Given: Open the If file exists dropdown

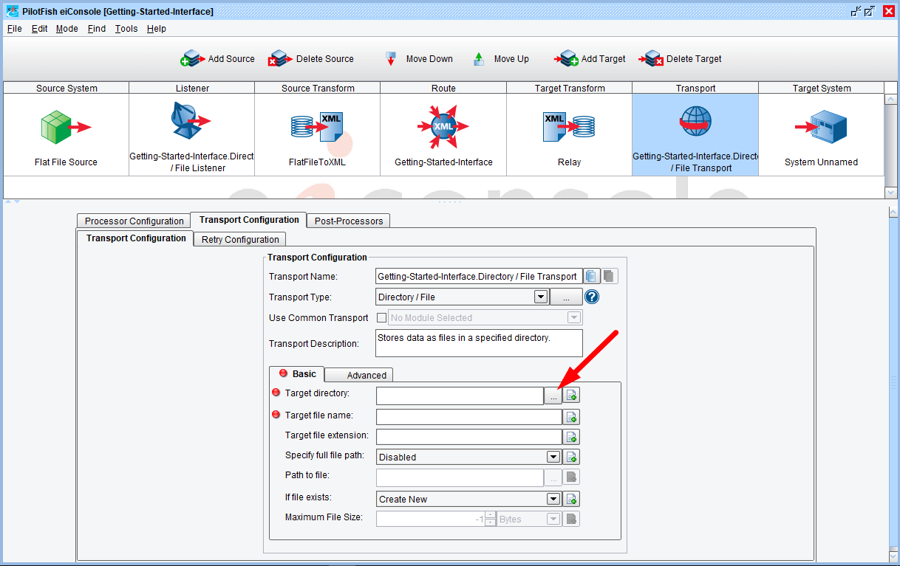Looking at the screenshot, I should tap(553, 499).
